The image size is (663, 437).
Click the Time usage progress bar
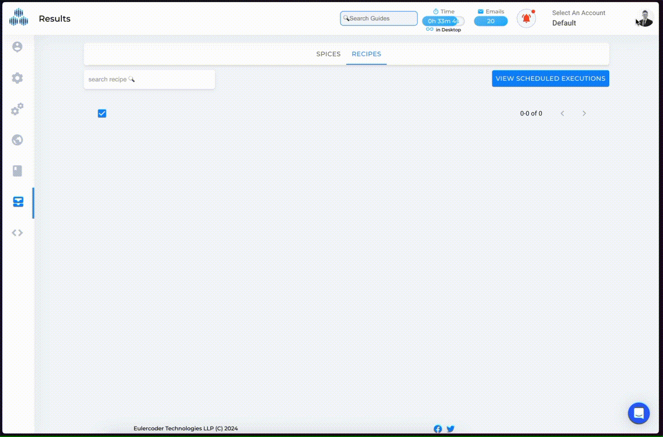[443, 21]
